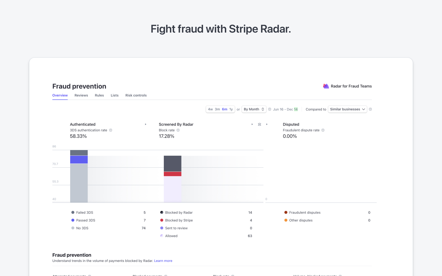Viewport: 442px width, 276px height.
Task: Open the Similar businesses comparison dropdown
Action: coord(347,109)
